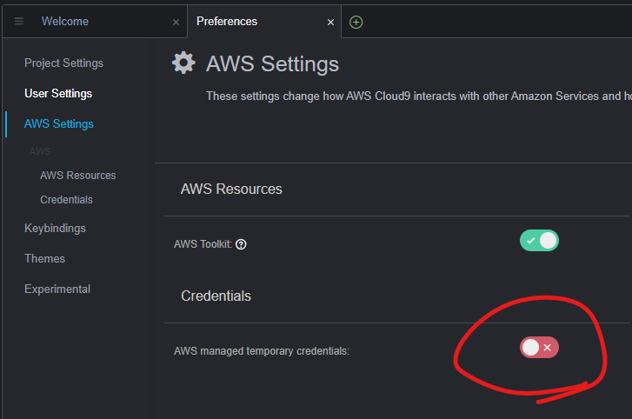Click the settings description text about AWS Cloud9
The image size is (632, 419).
(419, 96)
